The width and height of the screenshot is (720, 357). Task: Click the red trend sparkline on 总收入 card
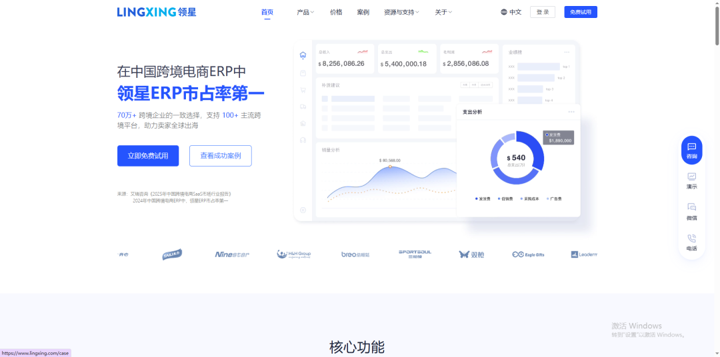point(363,52)
